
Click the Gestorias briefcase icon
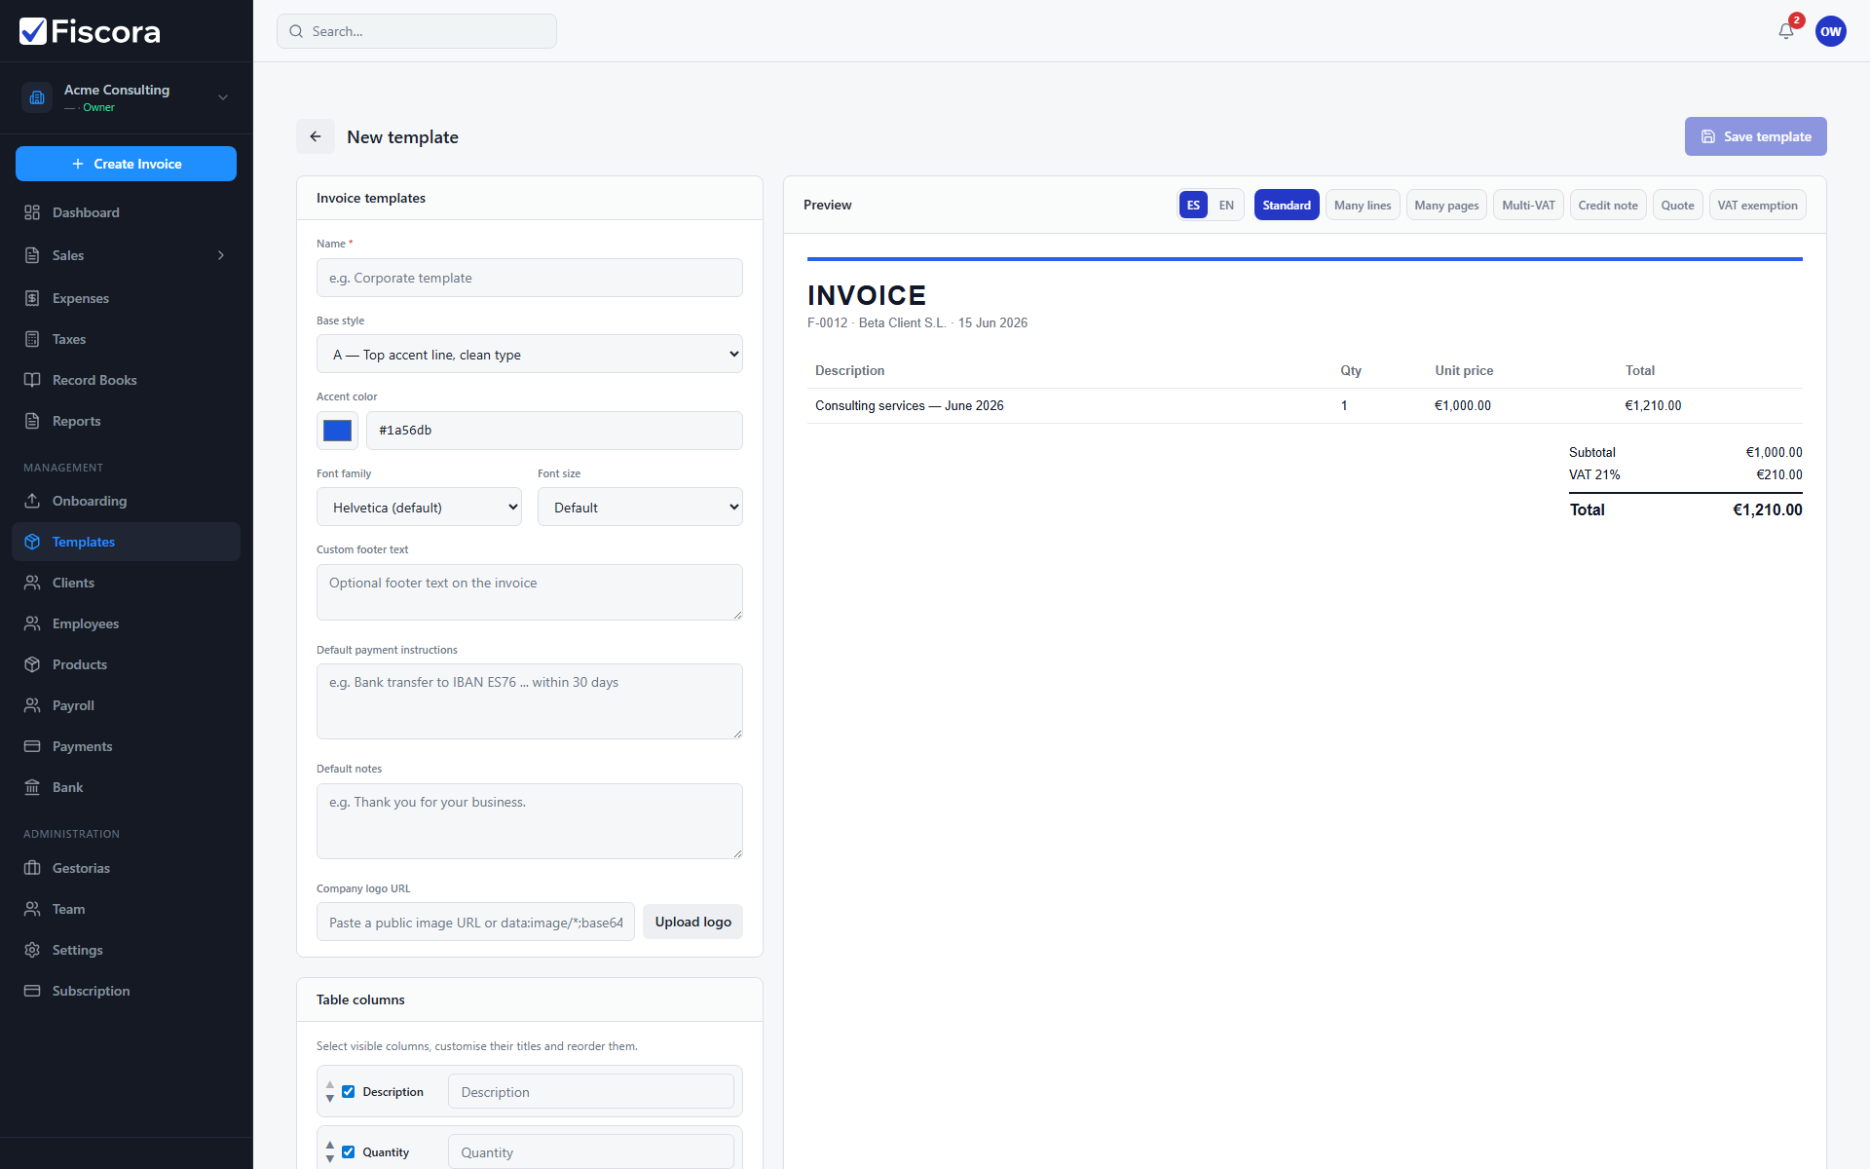32,868
